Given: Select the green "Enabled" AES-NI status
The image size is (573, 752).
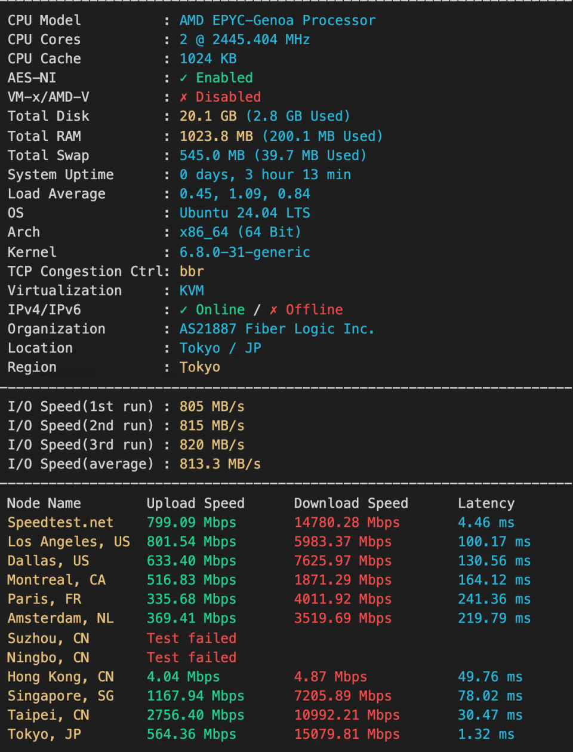Looking at the screenshot, I should point(224,78).
